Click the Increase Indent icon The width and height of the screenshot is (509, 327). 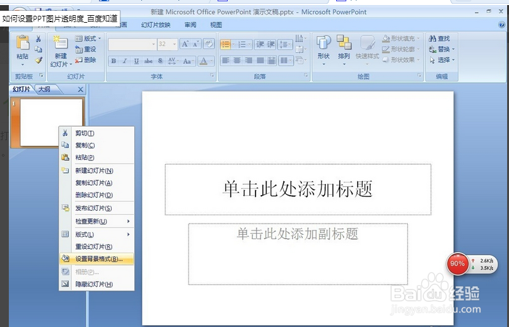pyautogui.click(x=271, y=44)
